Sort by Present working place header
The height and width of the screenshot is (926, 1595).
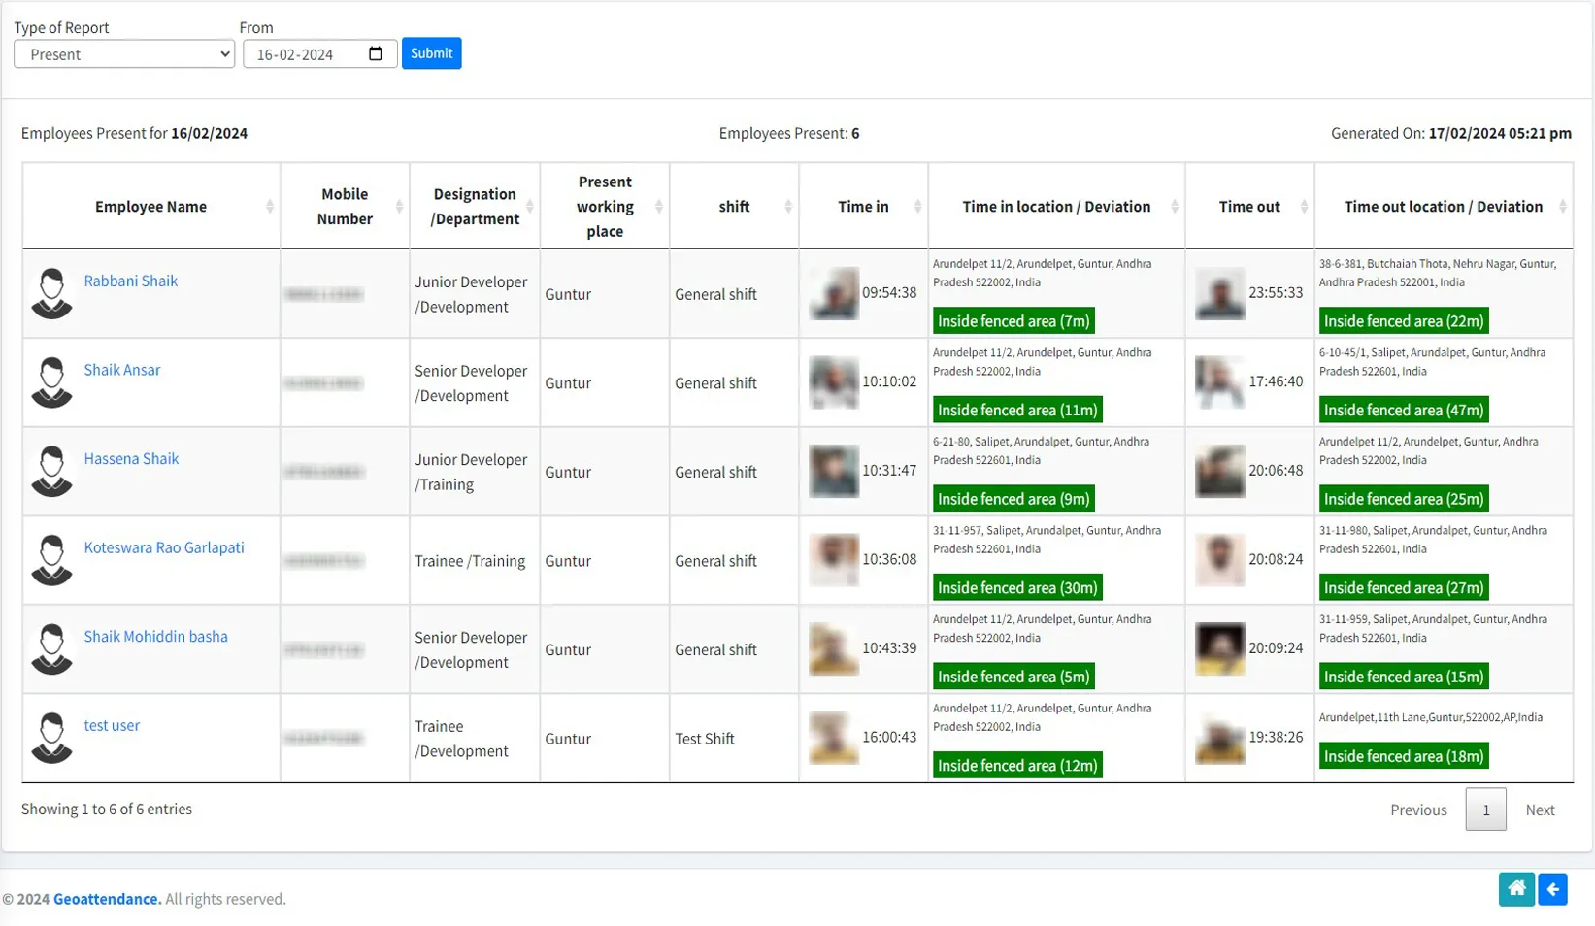point(604,207)
